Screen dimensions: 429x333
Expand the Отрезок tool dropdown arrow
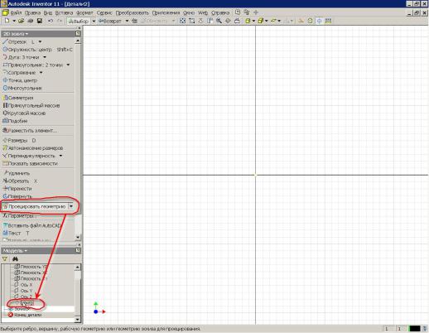click(41, 41)
